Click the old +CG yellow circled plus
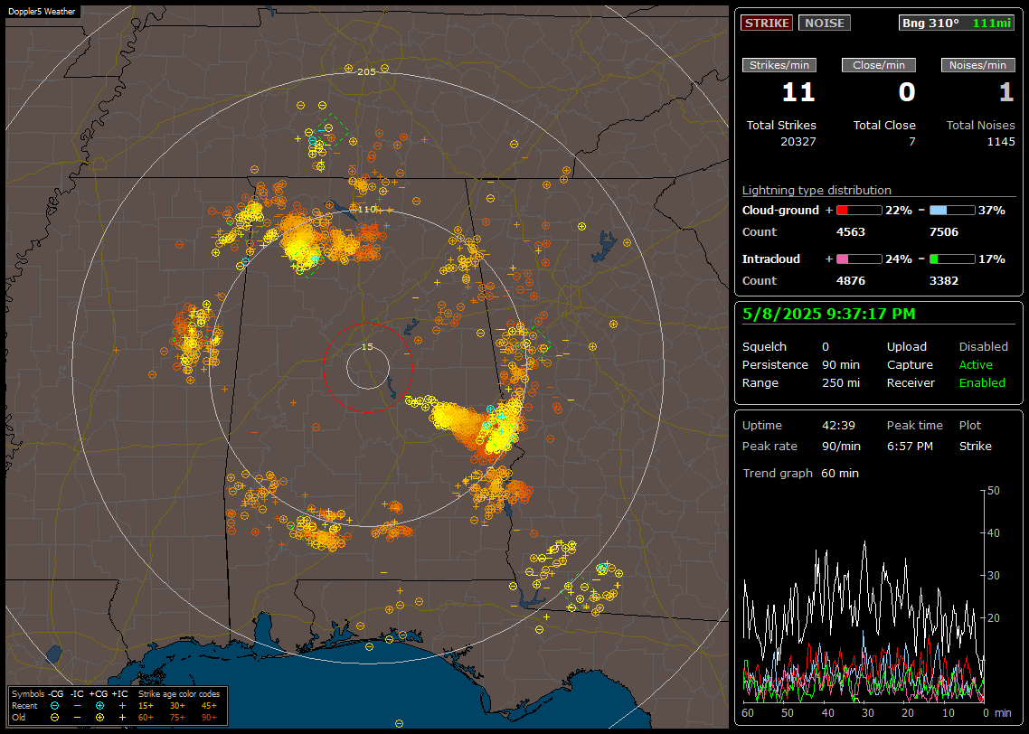The image size is (1029, 734). point(99,718)
